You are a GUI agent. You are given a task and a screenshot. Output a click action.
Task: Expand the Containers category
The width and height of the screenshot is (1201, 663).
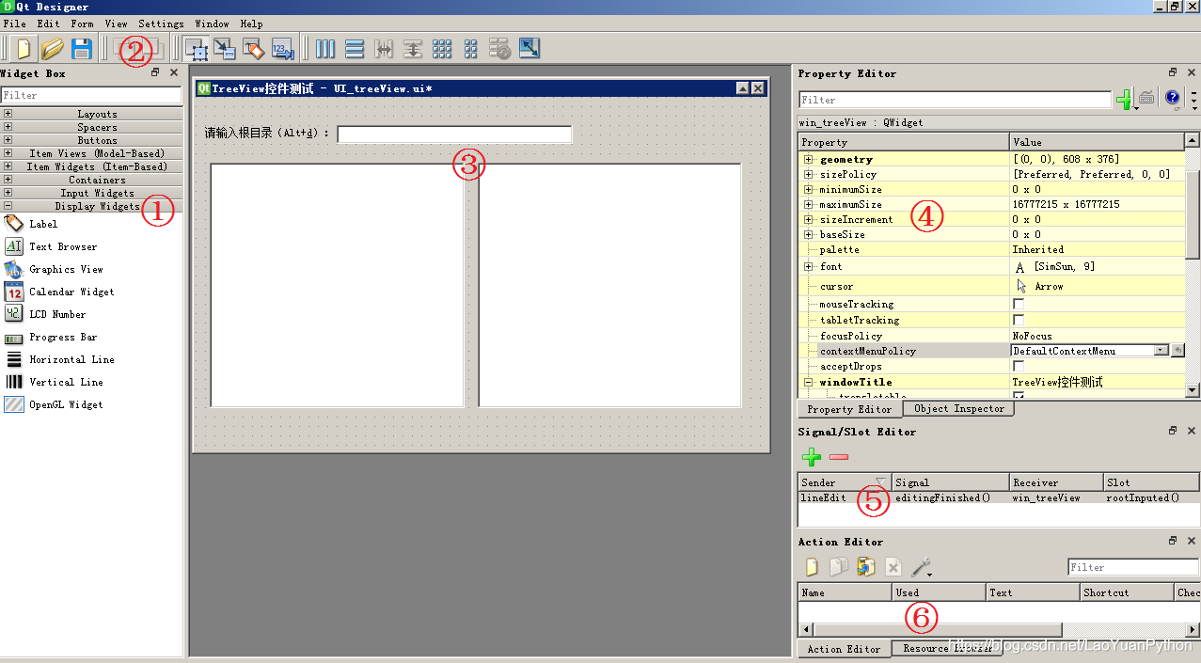point(8,180)
